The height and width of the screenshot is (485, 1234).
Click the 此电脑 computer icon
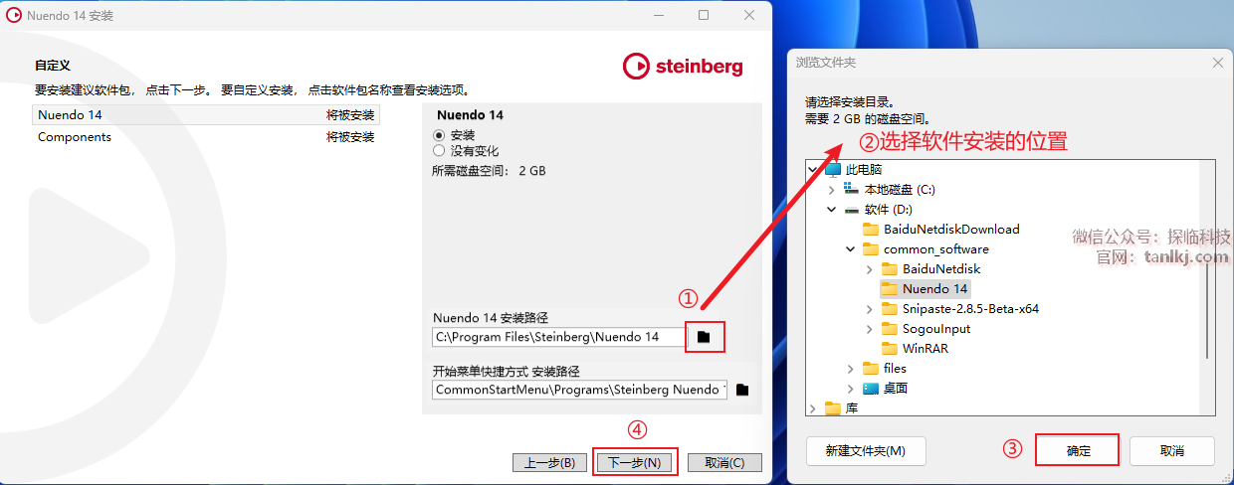tap(833, 170)
